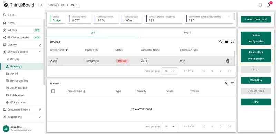
Task: Open Alarms items per page dropdown
Action: click(x=169, y=126)
